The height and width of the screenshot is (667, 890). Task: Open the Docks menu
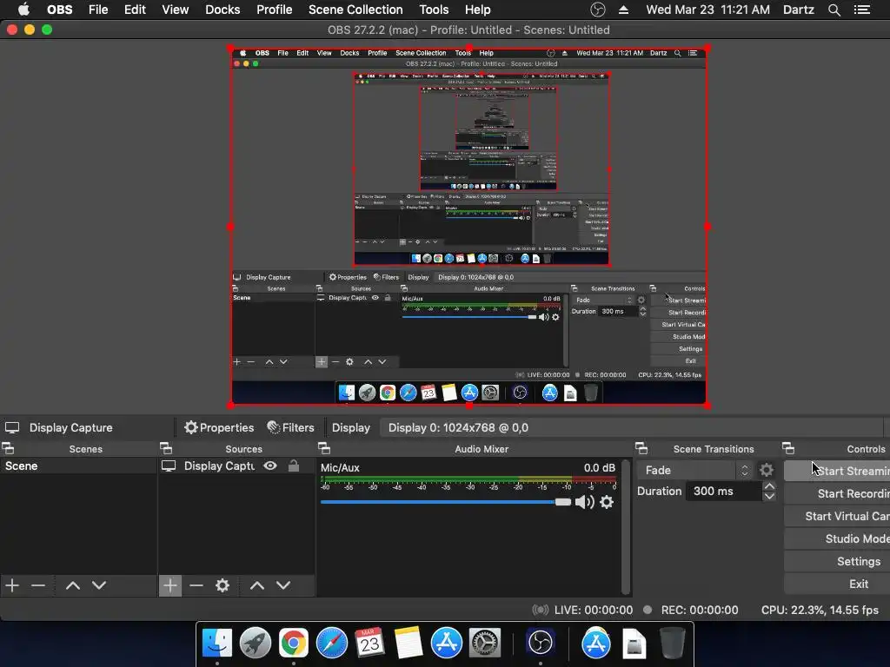pyautogui.click(x=222, y=10)
